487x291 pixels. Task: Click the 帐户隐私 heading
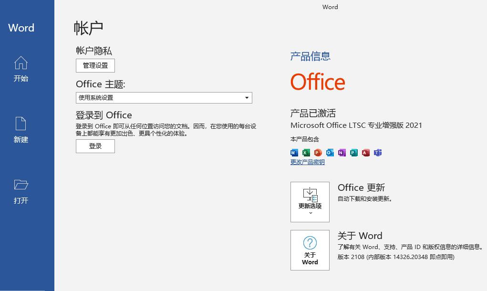coord(94,51)
